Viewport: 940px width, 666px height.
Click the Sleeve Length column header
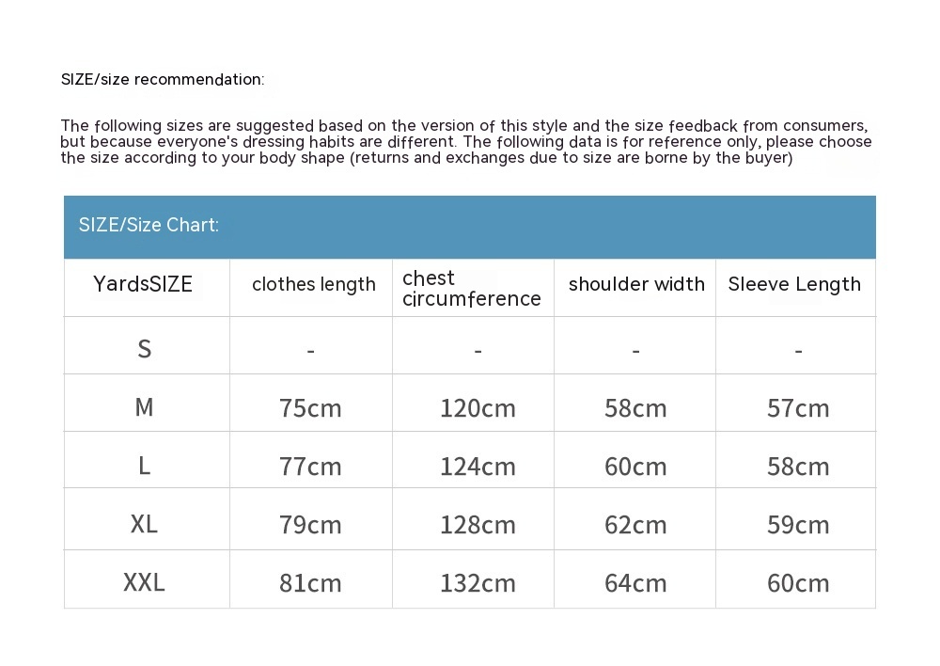[x=794, y=284]
